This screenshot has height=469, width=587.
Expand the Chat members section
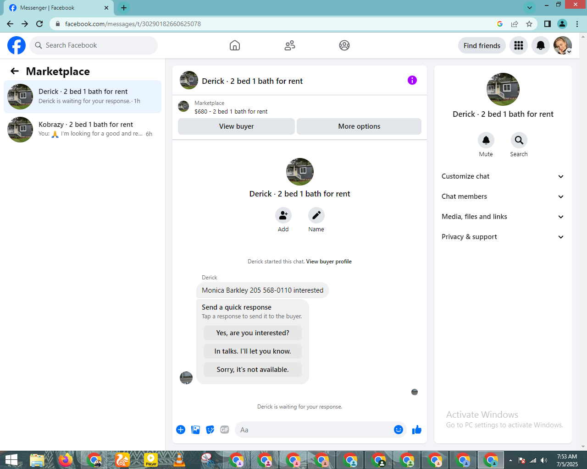(503, 196)
